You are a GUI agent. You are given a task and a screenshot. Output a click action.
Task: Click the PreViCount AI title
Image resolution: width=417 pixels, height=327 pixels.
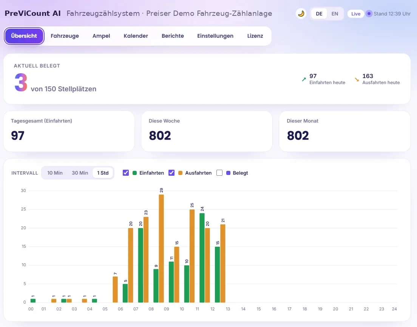click(33, 13)
